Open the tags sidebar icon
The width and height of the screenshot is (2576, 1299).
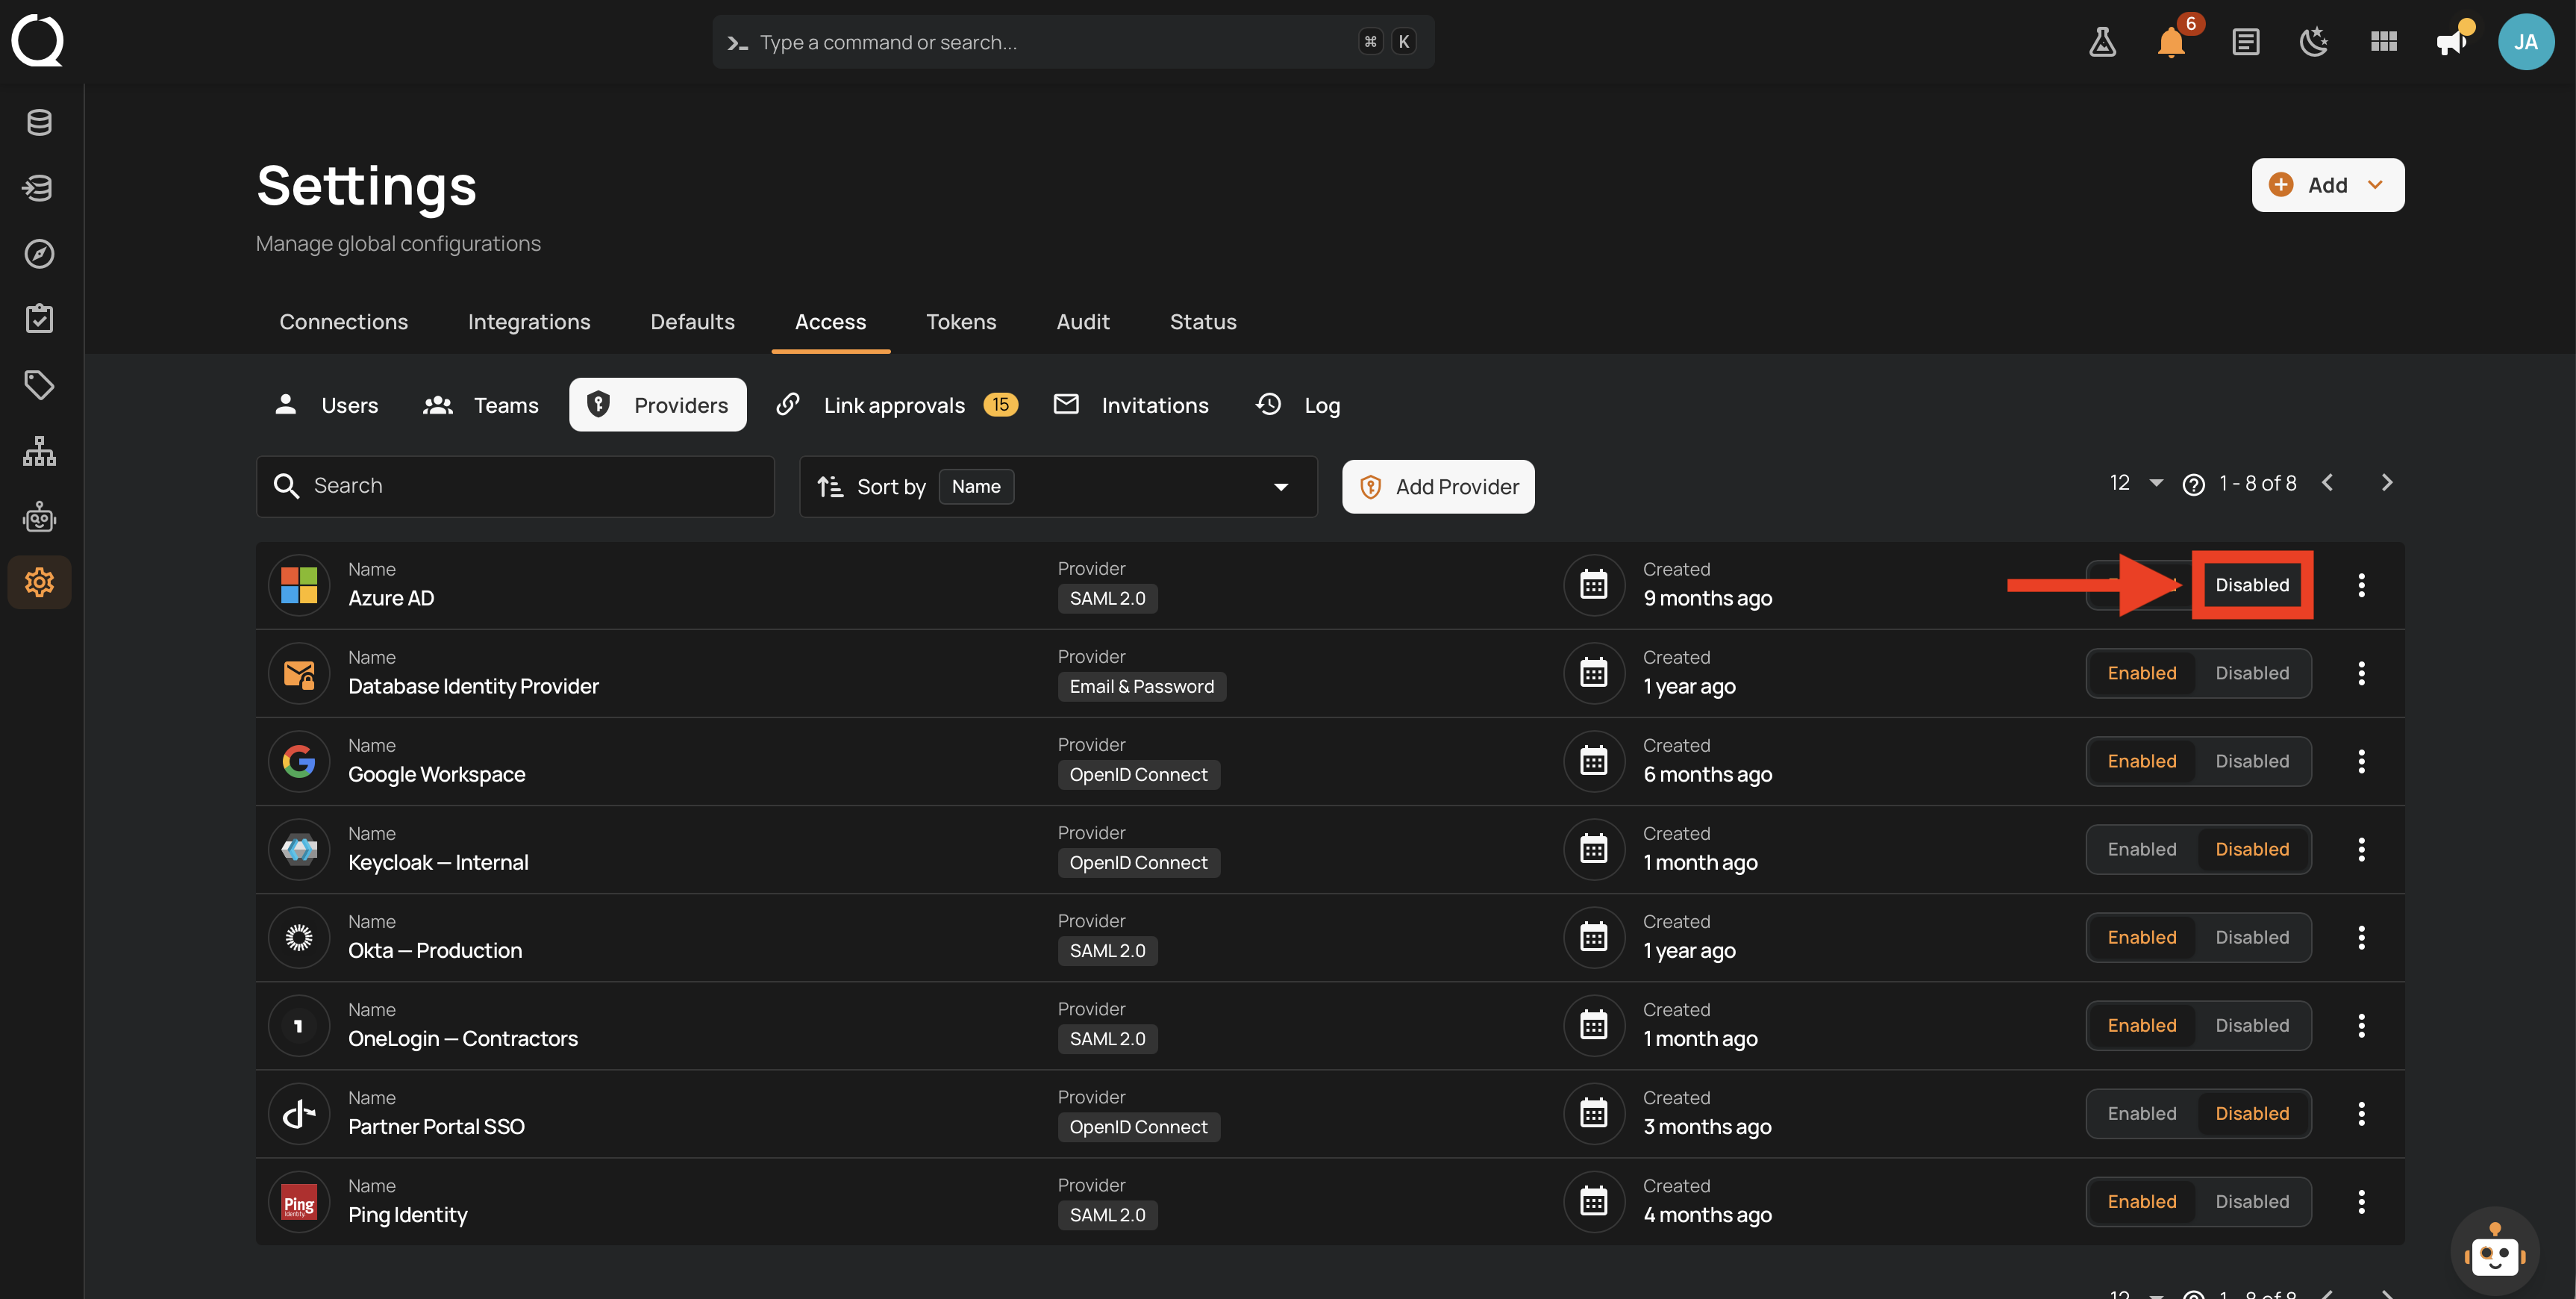point(39,385)
